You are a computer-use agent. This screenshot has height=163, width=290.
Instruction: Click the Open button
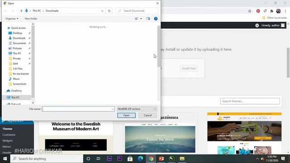click(x=126, y=115)
